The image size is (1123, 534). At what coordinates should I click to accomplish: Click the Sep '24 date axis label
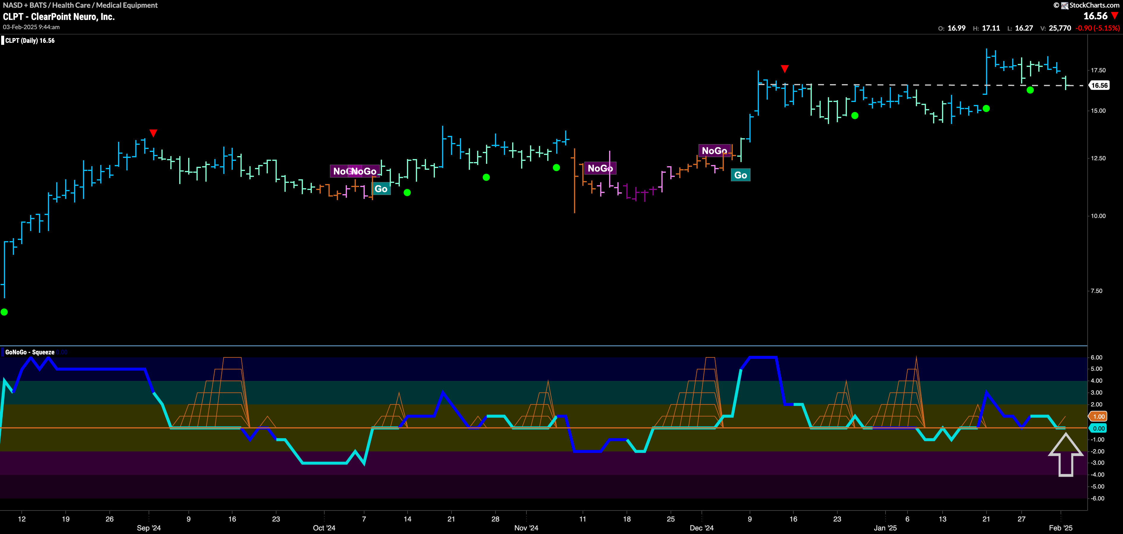coord(149,528)
